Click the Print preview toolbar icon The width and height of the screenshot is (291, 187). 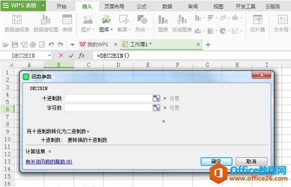pos(42,45)
